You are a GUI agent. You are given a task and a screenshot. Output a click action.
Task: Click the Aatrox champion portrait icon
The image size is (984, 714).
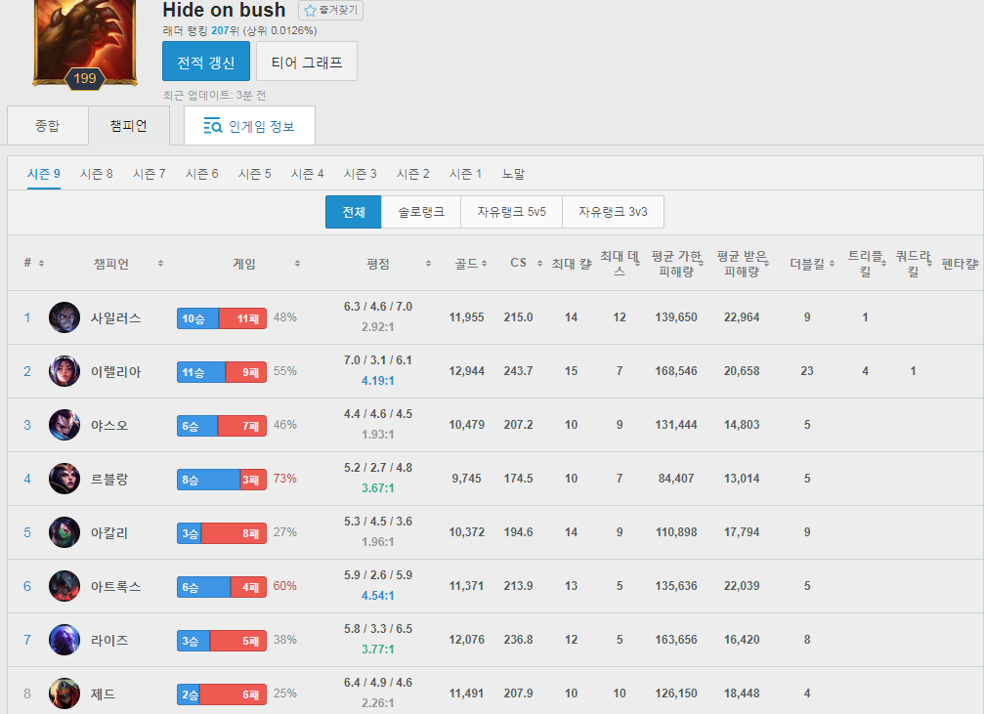pyautogui.click(x=64, y=586)
